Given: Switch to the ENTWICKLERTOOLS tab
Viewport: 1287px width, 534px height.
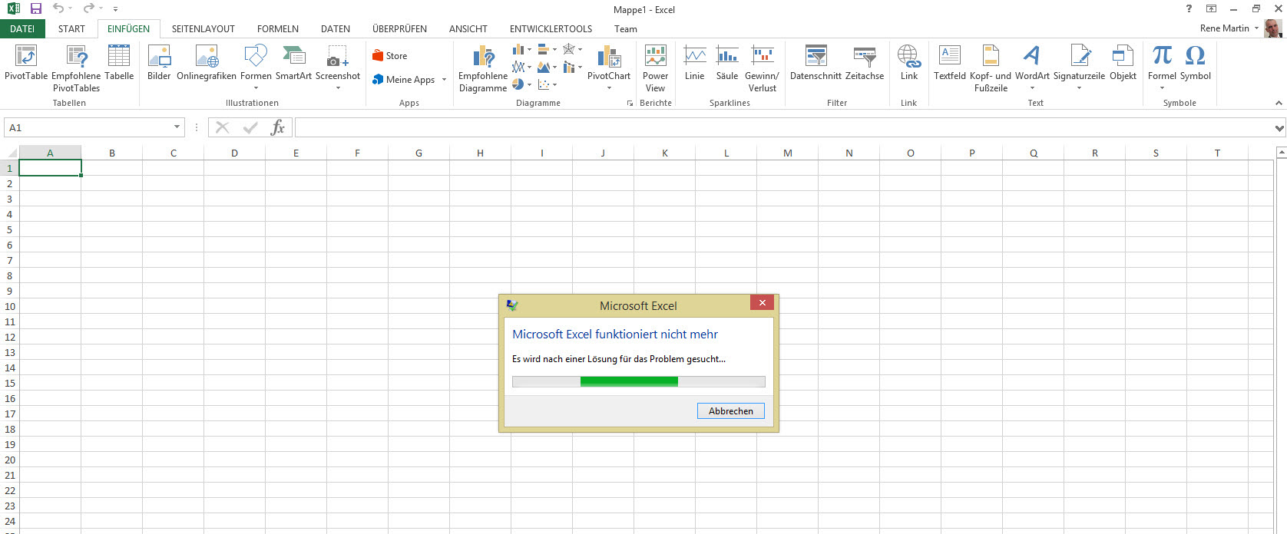Looking at the screenshot, I should pyautogui.click(x=551, y=29).
